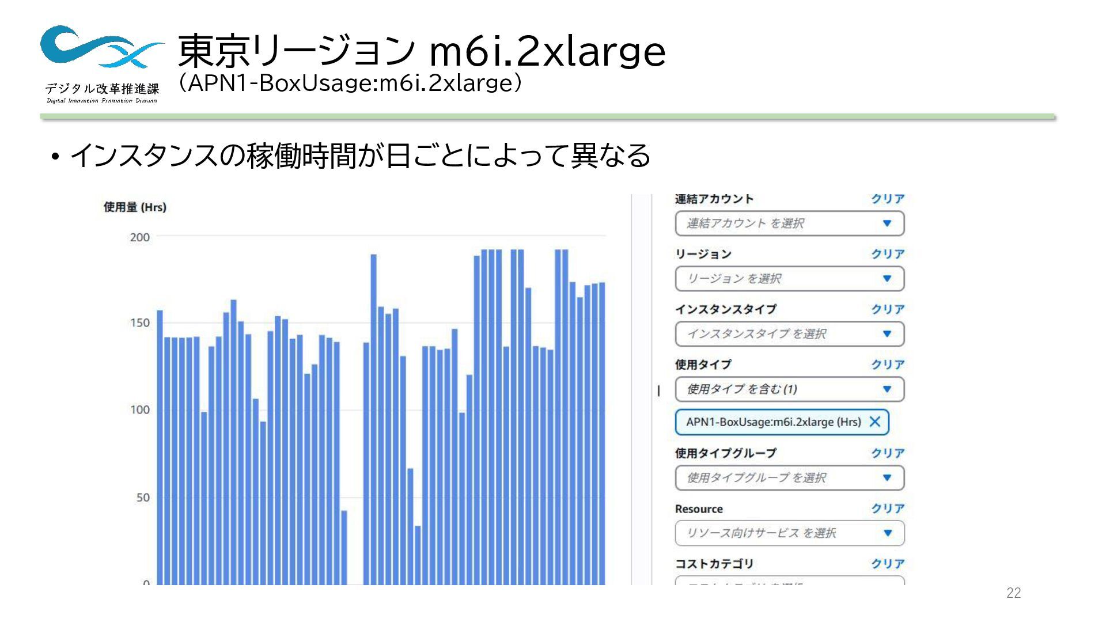
Task: Click the slide title 東京リージョン m6i.2xlarge
Action: pos(422,51)
